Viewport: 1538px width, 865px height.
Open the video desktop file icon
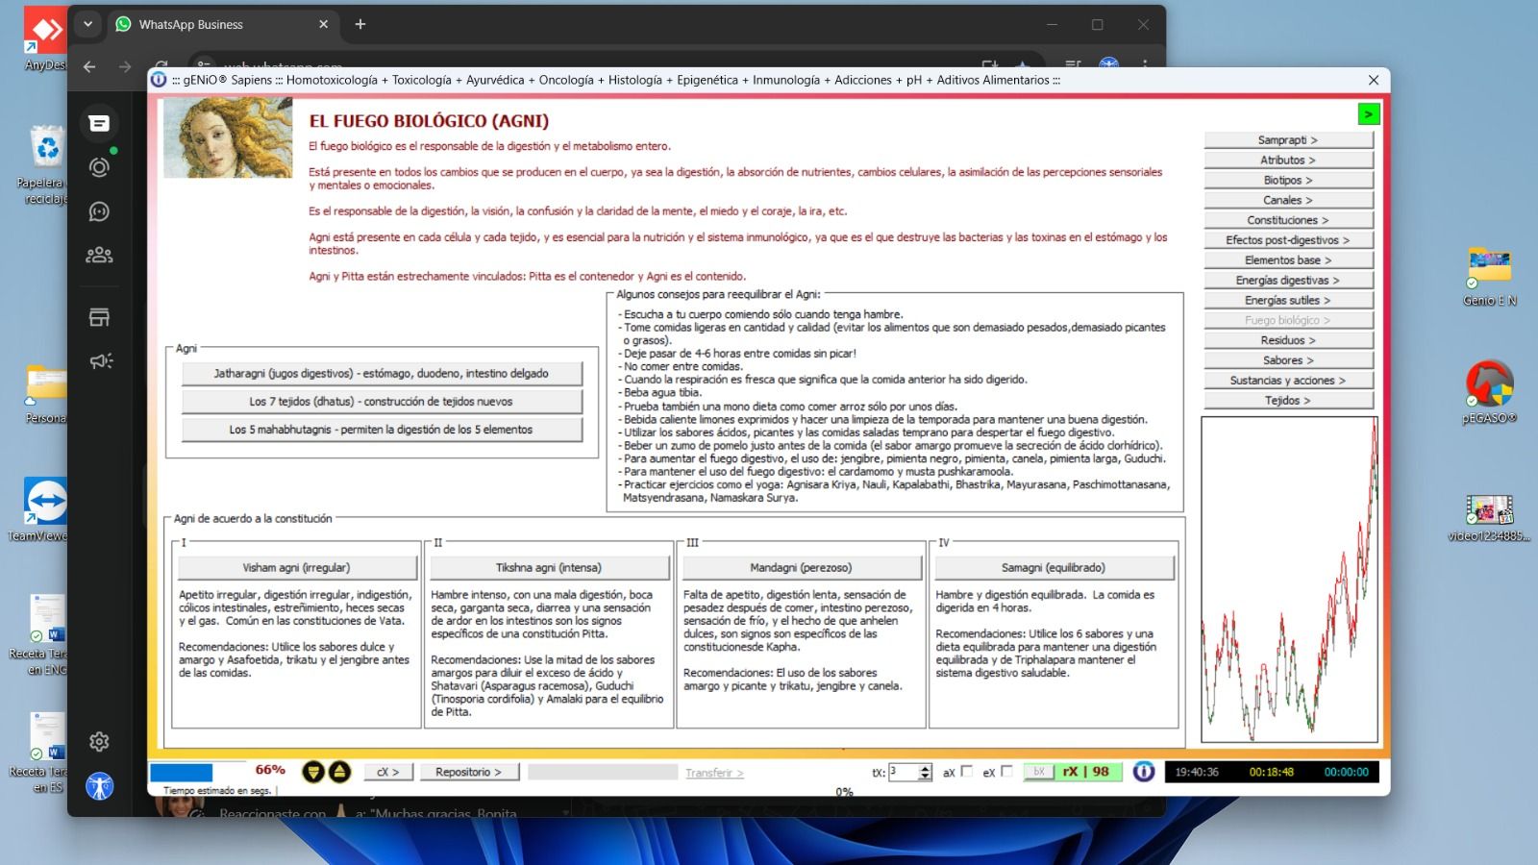(1489, 517)
